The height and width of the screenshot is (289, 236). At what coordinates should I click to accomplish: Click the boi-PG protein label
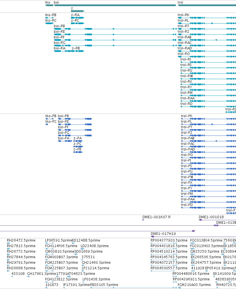click(x=64, y=132)
